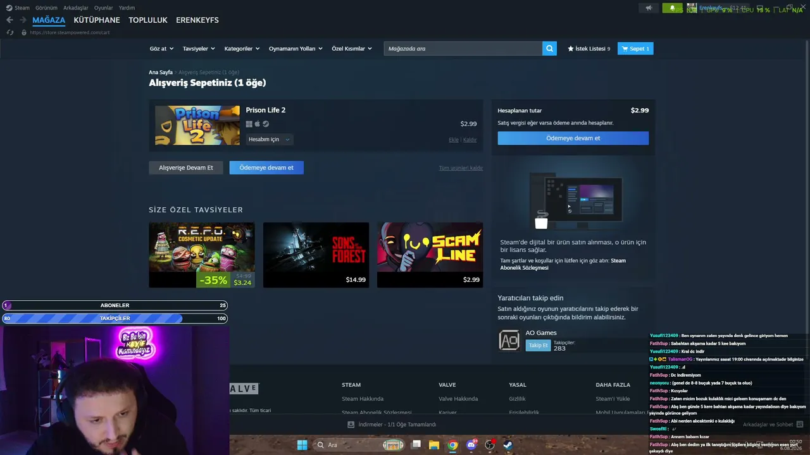Open the Görünüm menu
The image size is (810, 455).
(46, 8)
